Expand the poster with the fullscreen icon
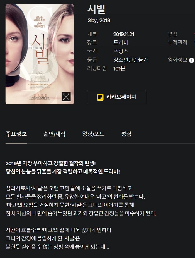 tap(66, 97)
